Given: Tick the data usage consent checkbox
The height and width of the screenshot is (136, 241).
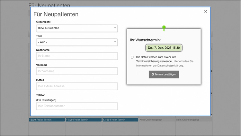Looking at the screenshot, I should (132, 57).
